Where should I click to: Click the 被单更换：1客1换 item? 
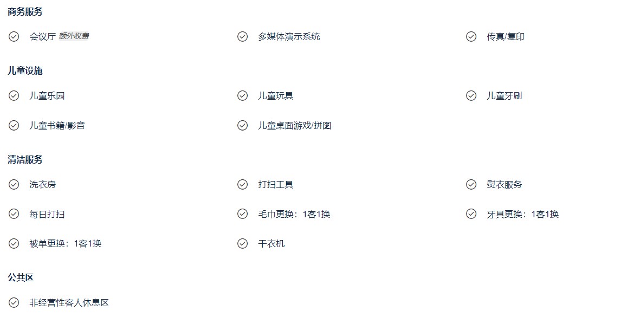coord(65,243)
